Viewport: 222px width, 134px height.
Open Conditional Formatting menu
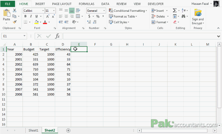coord(128,11)
